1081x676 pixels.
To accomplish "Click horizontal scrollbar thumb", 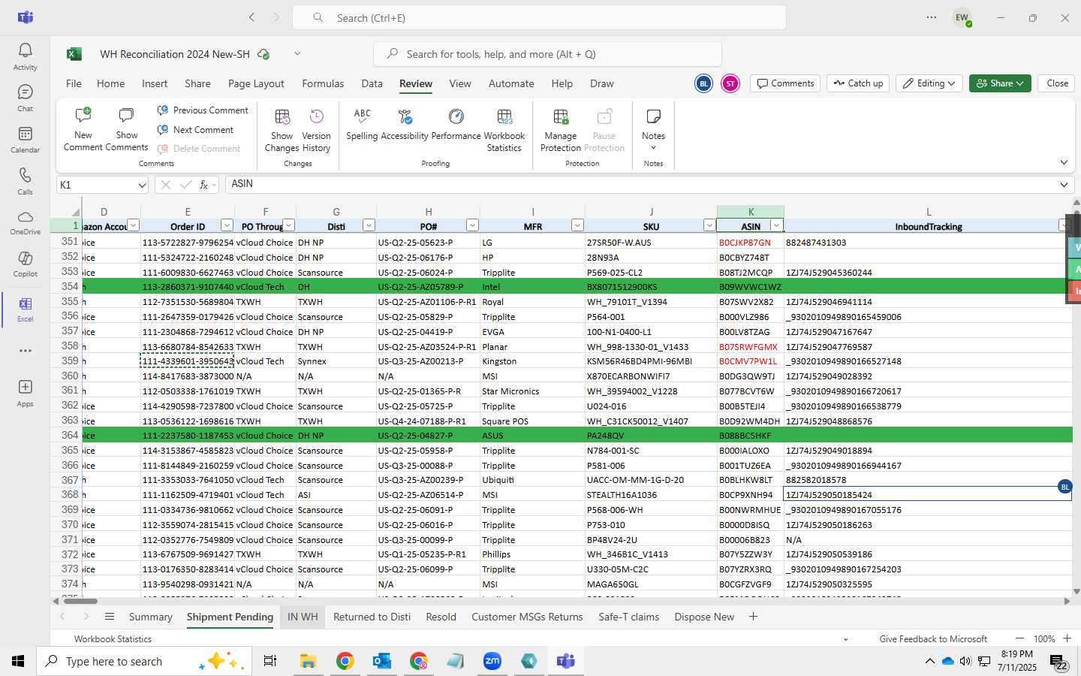I will [80, 601].
